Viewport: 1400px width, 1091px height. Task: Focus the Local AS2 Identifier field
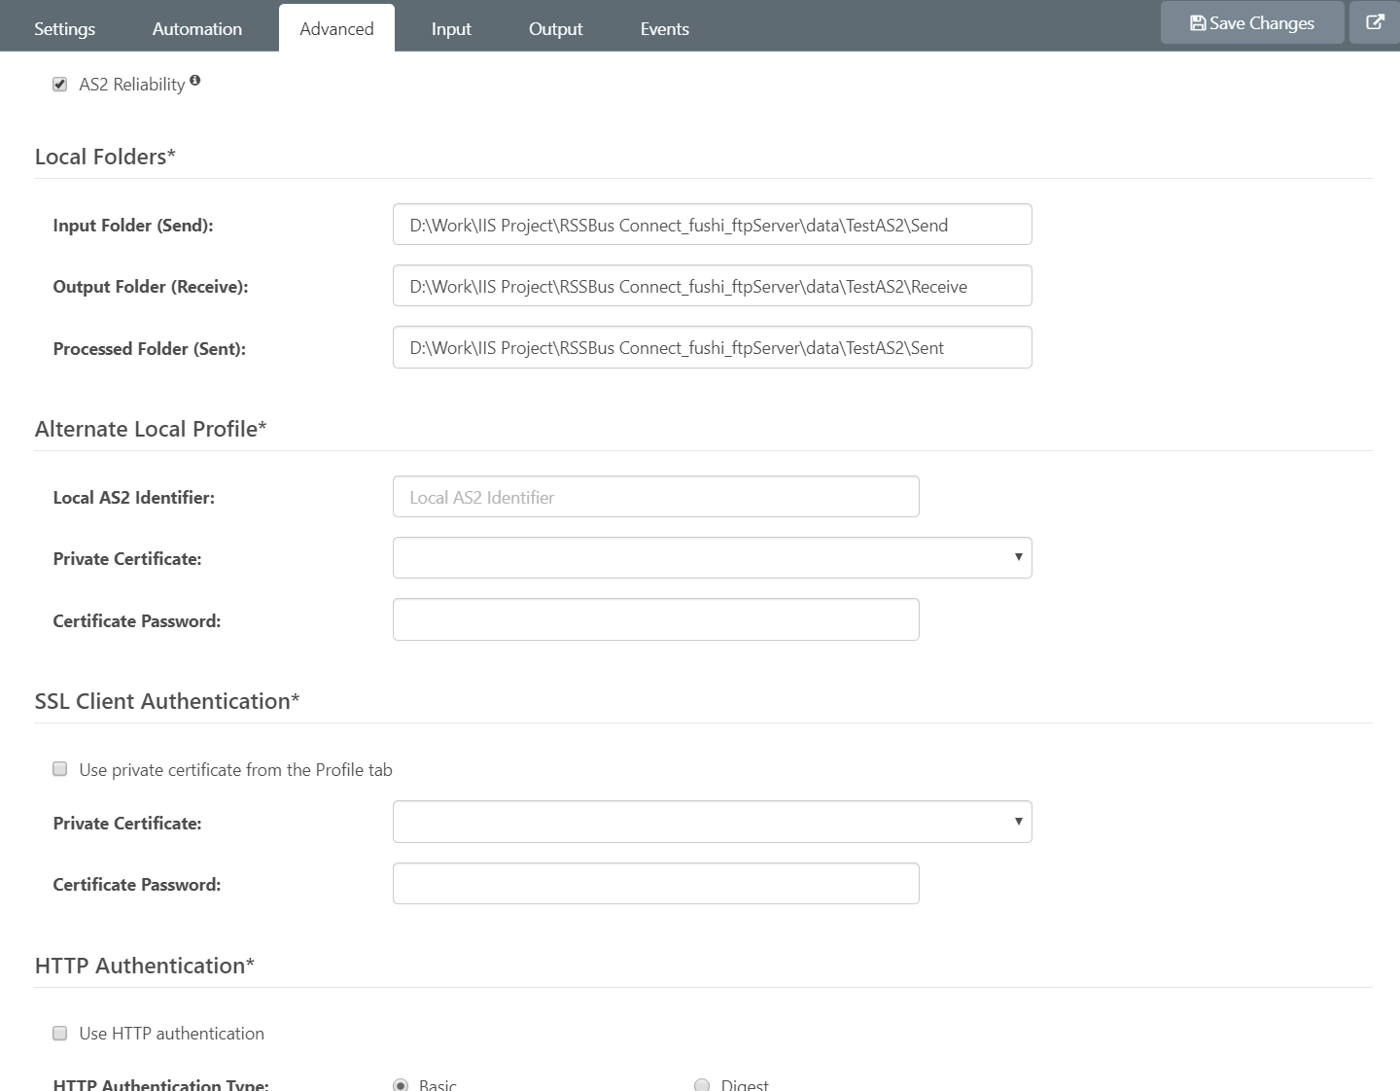point(656,497)
